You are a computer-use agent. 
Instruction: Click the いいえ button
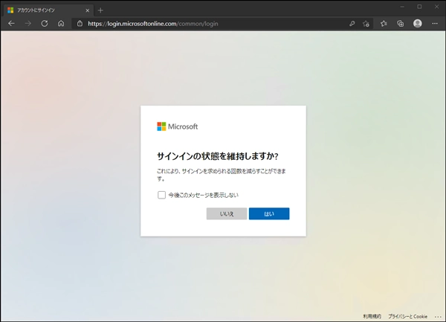click(227, 213)
